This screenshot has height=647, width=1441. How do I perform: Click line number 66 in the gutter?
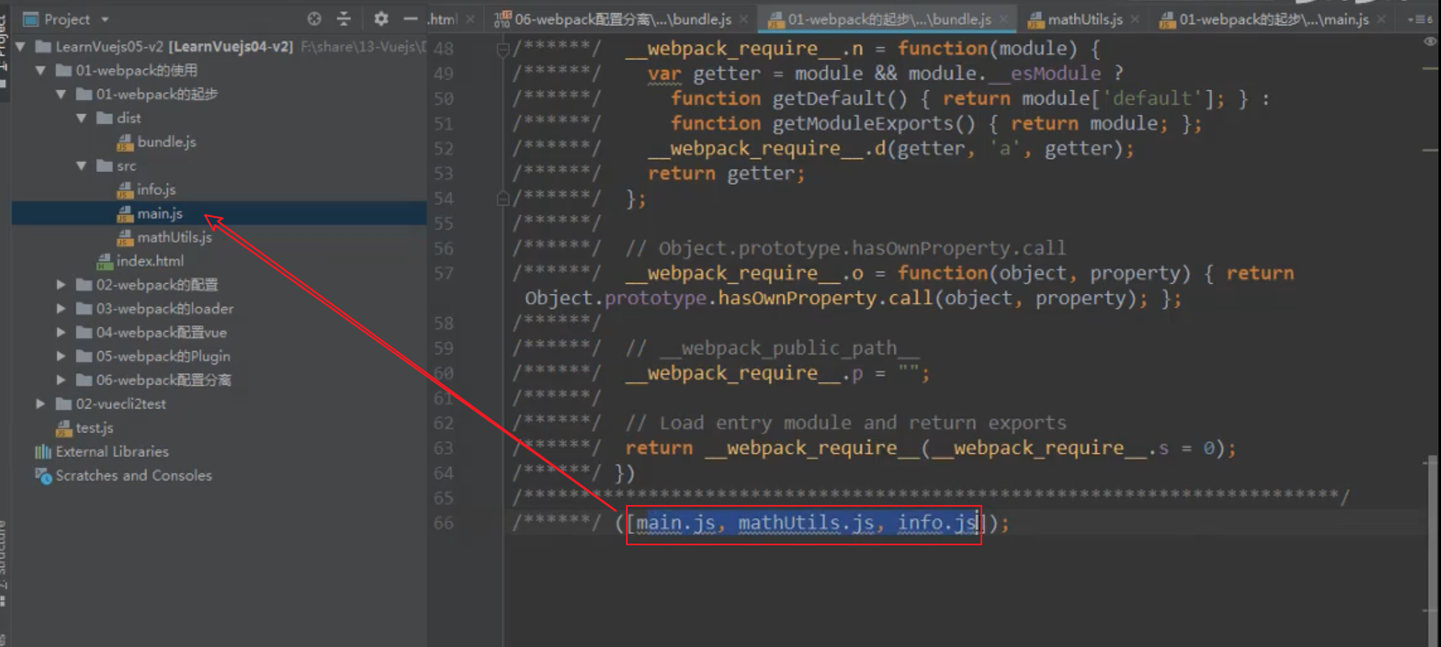444,523
